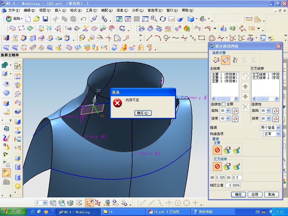288x216 pixels.
Task: Click the Windows 开始 start button
Action: point(13,212)
